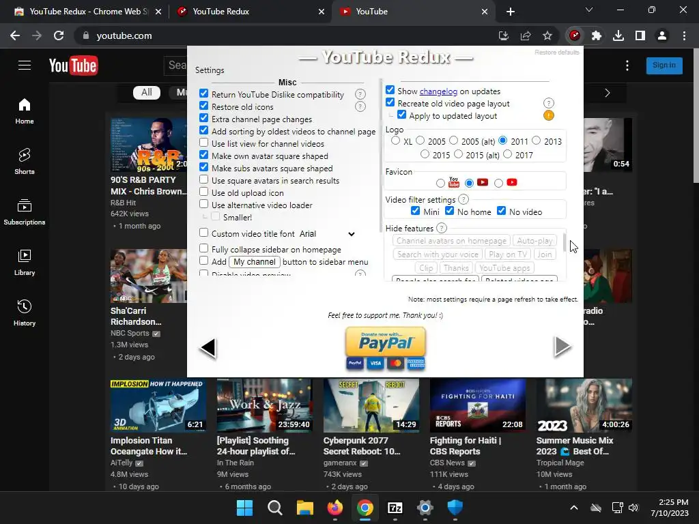Toggle Return YouTube Dislike compatibility checkbox
Screen dimensions: 699x524
203,93
